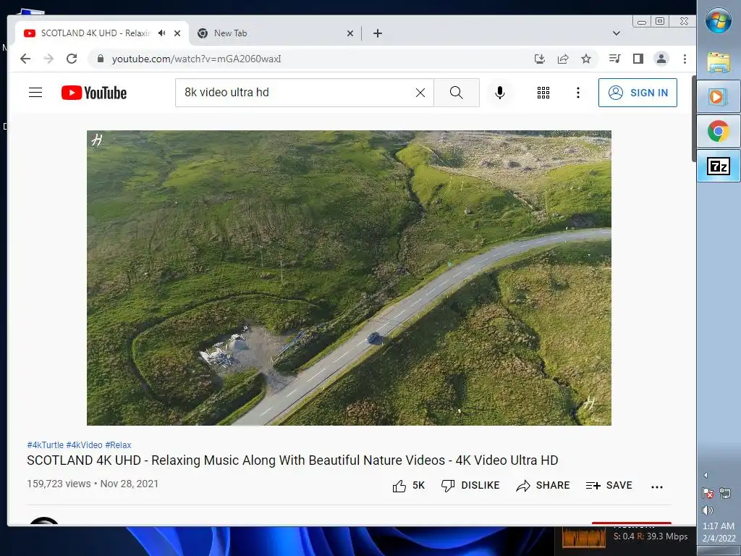This screenshot has width=741, height=556.
Task: Search by voice using the microphone
Action: point(500,93)
